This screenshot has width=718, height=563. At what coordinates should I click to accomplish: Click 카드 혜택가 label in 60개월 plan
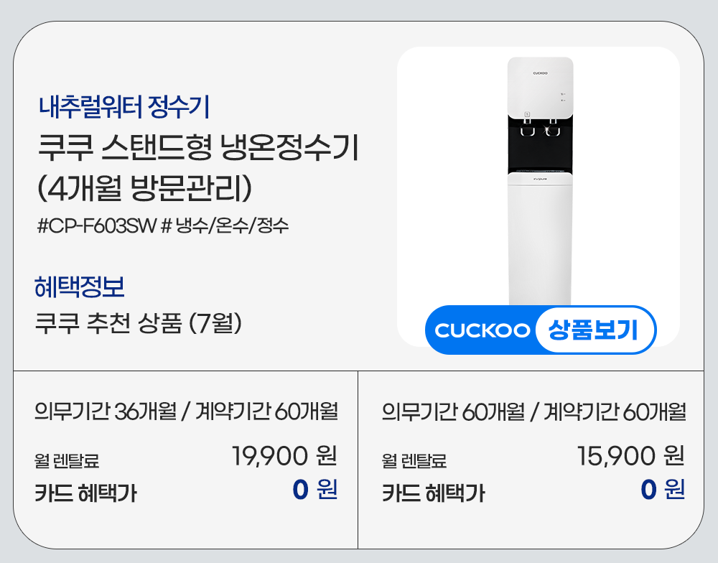click(x=433, y=493)
